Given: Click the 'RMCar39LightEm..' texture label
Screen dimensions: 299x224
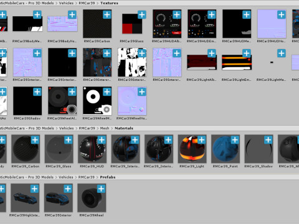Looking at the screenshot, I should tap(237, 80).
